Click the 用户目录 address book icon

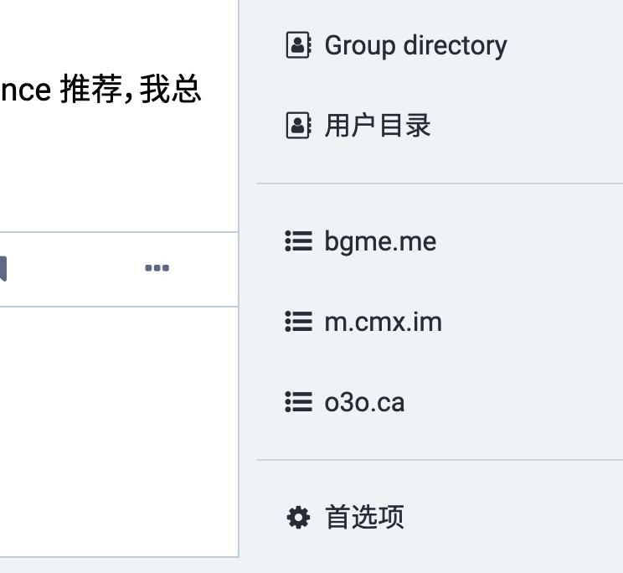coord(298,126)
